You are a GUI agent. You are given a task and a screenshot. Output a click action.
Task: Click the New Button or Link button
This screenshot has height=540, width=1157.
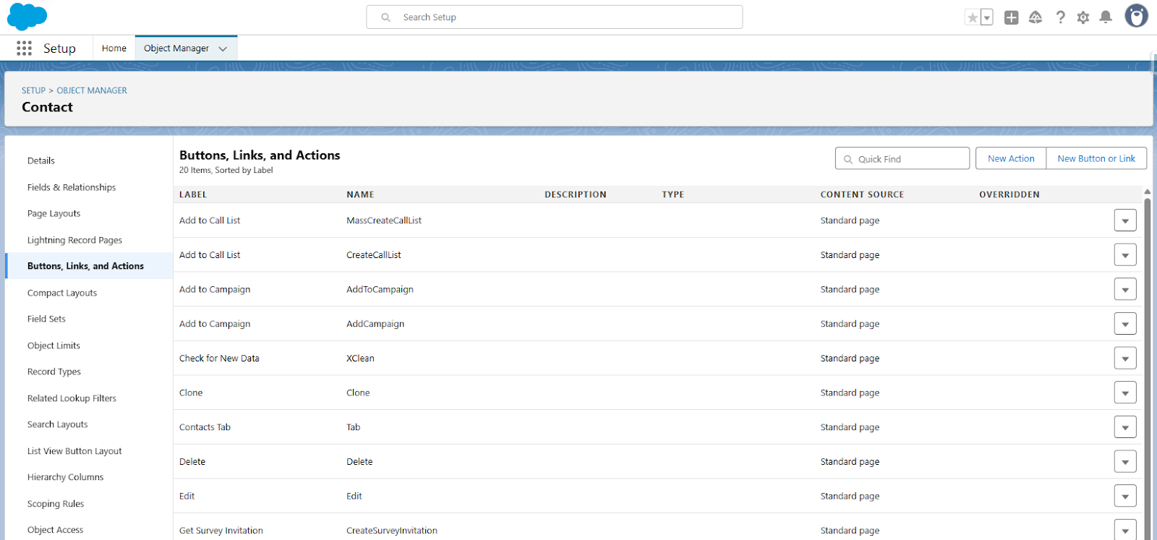pyautogui.click(x=1096, y=158)
